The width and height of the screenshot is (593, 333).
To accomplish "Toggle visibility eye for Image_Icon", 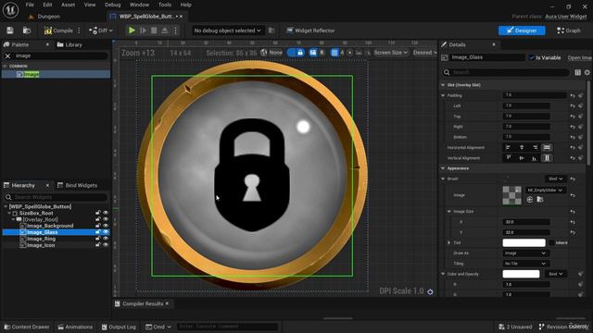I will [x=106, y=245].
